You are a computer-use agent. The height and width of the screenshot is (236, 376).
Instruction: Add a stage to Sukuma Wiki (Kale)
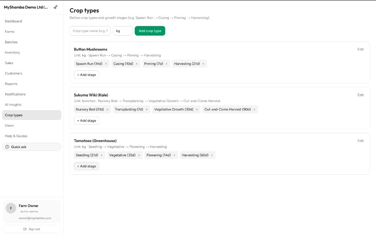tap(86, 120)
